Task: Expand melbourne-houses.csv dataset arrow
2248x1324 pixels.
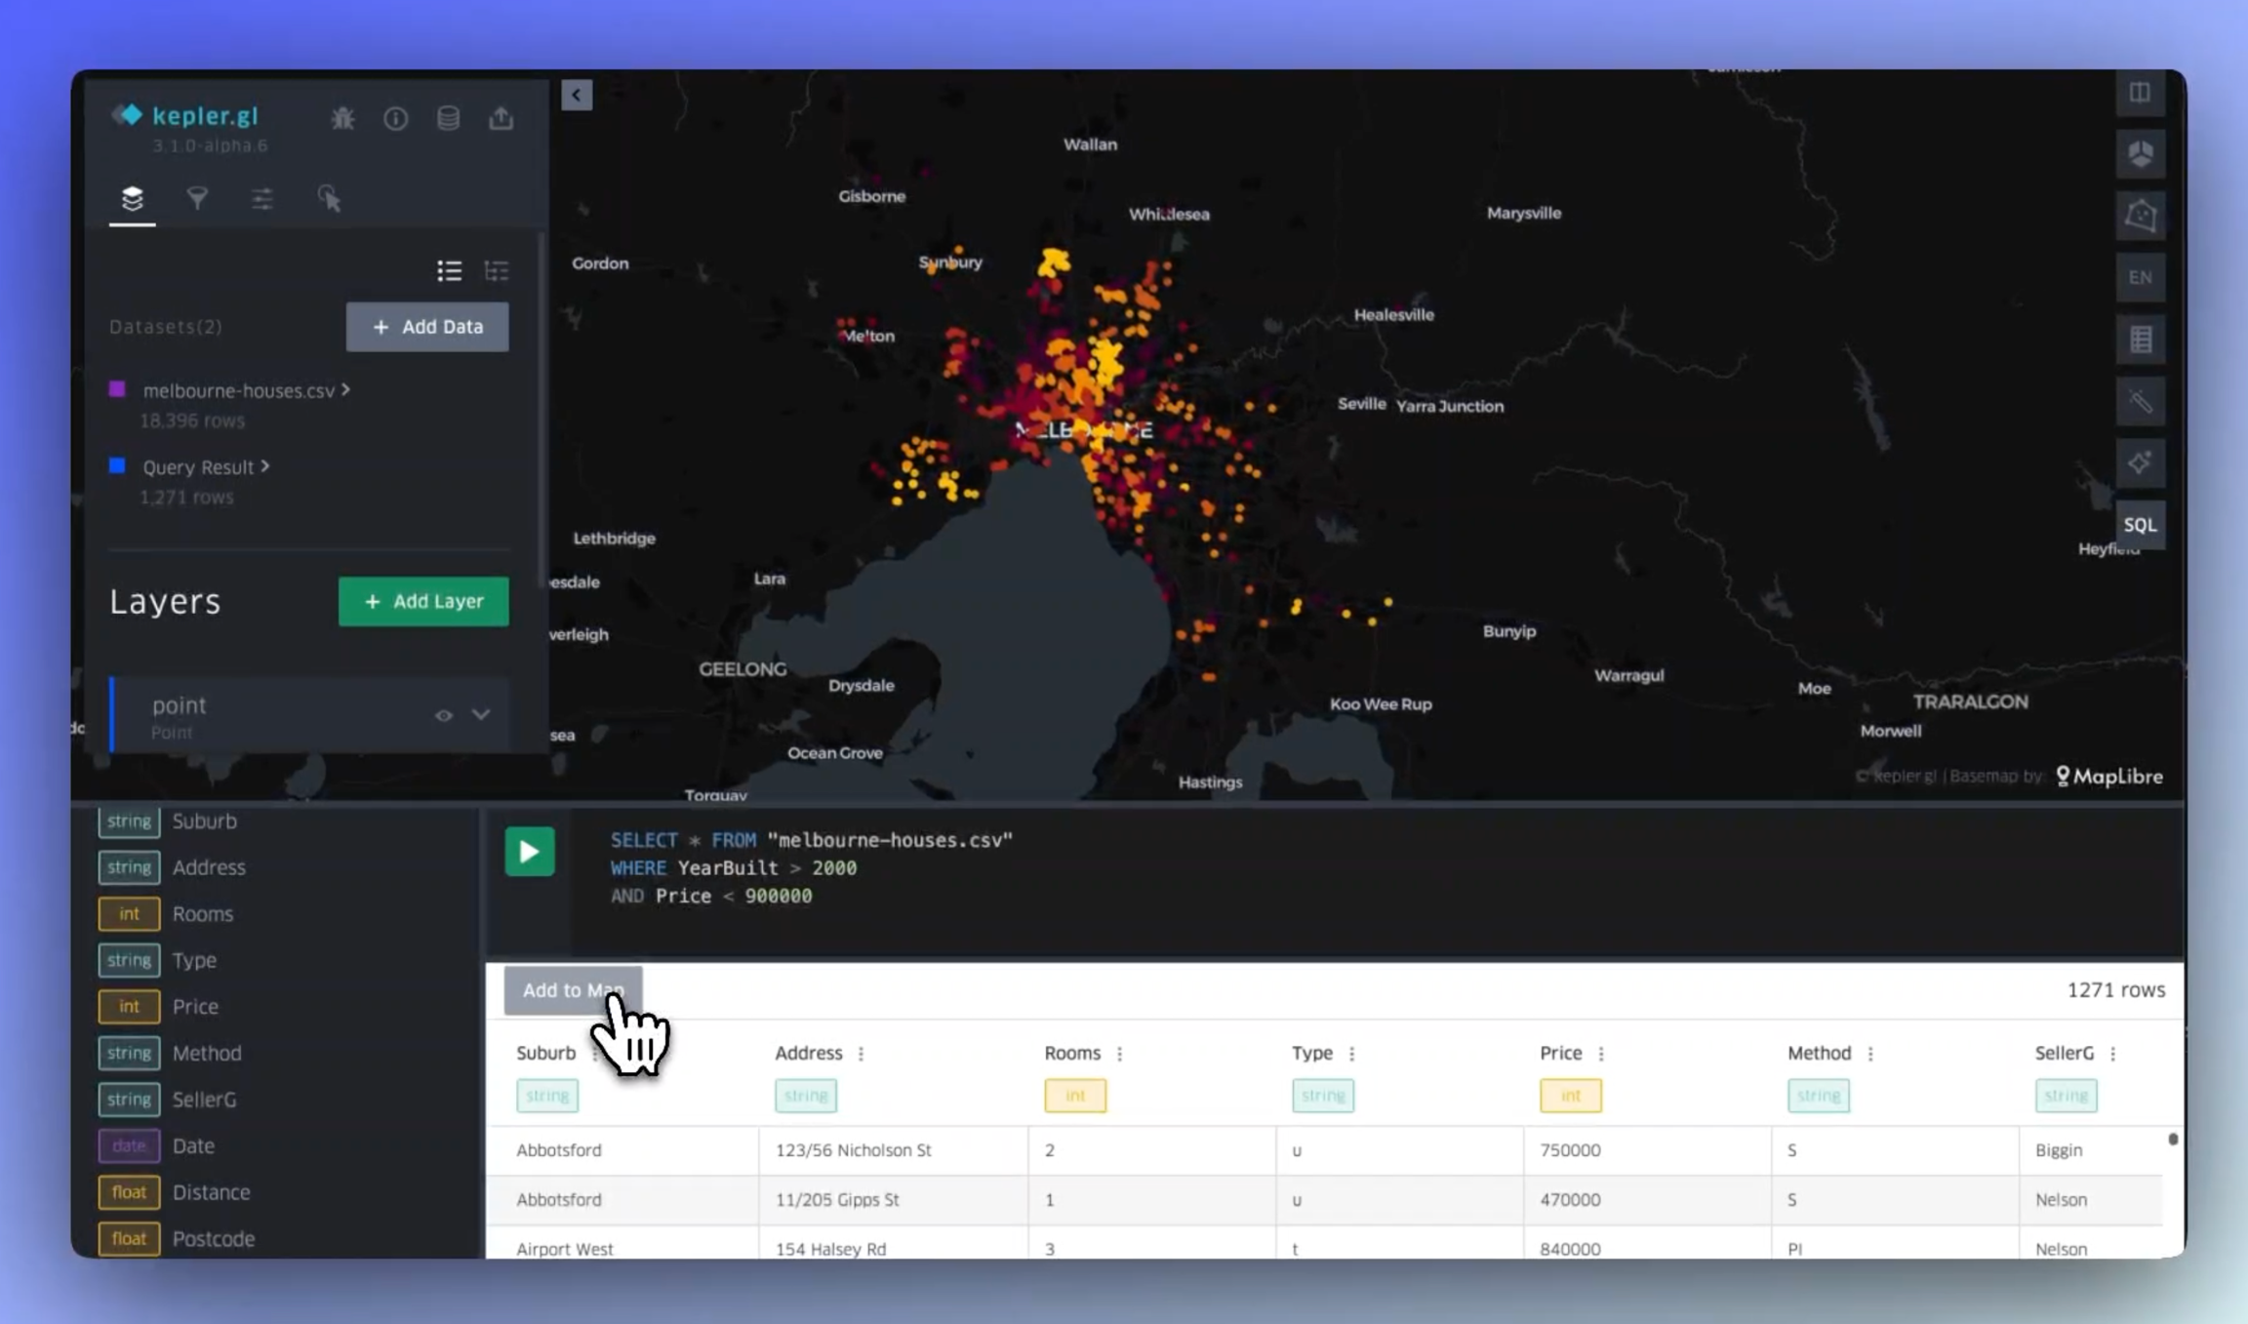Action: point(345,389)
